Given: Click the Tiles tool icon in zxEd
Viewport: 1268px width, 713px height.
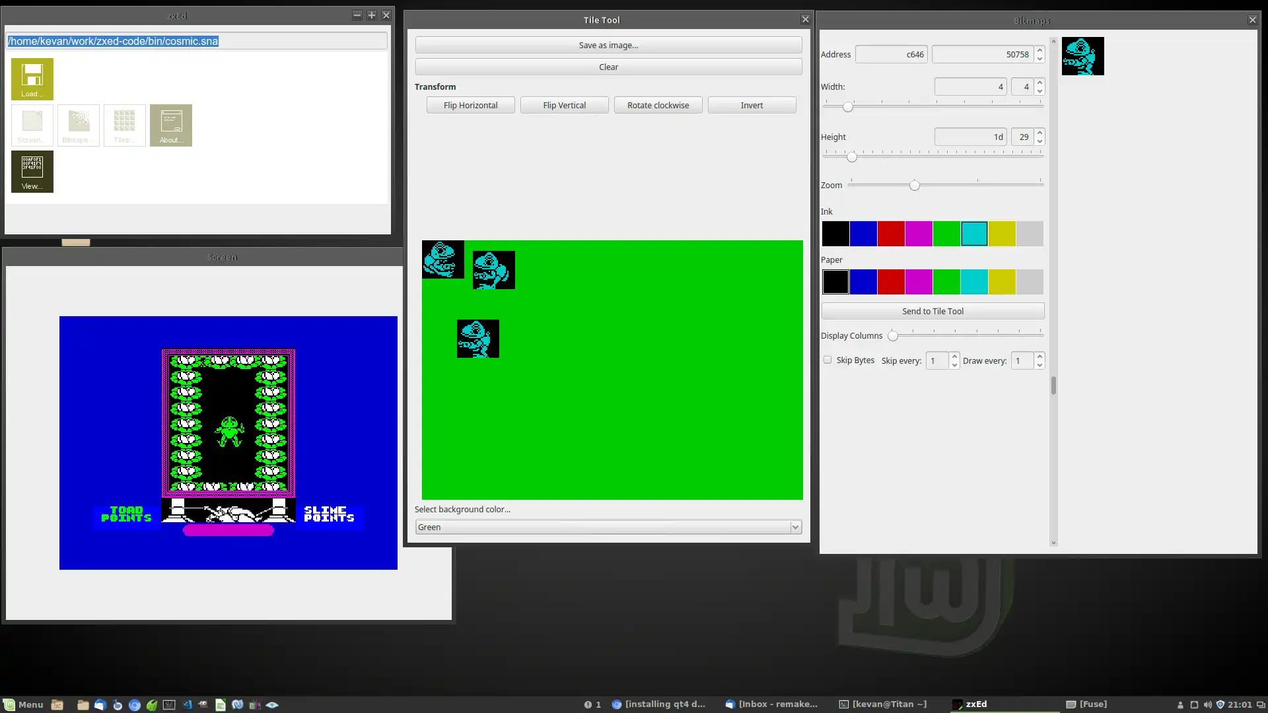Looking at the screenshot, I should tap(123, 125).
